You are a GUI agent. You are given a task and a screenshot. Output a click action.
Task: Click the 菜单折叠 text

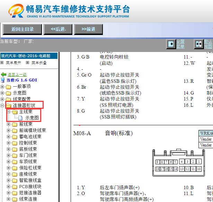click(x=39, y=63)
